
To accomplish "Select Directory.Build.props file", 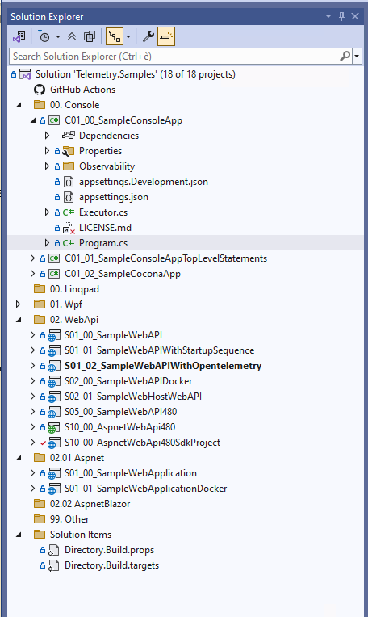I will (x=109, y=550).
